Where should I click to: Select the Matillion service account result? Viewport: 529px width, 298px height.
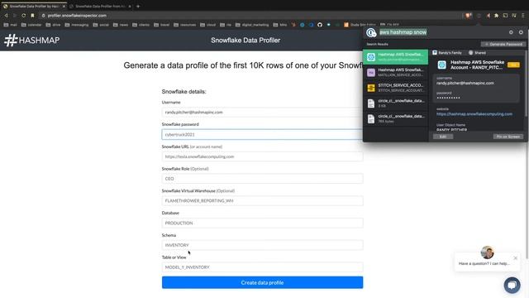click(x=395, y=72)
